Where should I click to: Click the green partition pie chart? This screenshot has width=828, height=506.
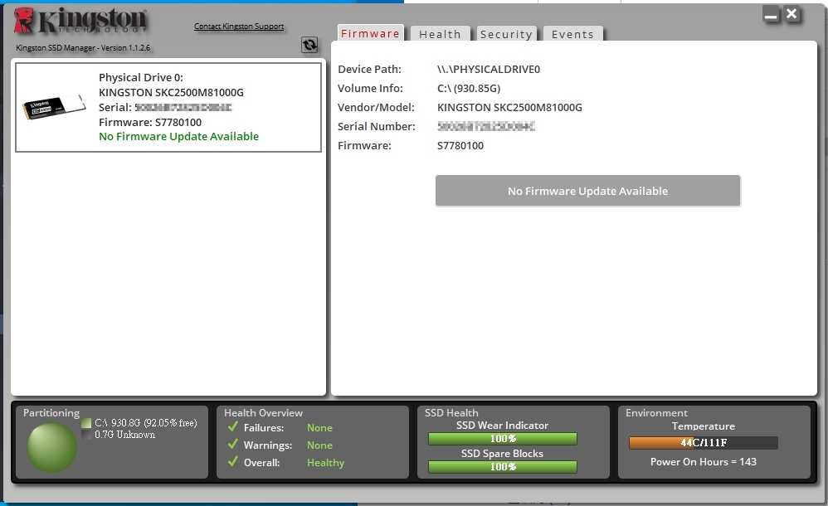point(51,447)
